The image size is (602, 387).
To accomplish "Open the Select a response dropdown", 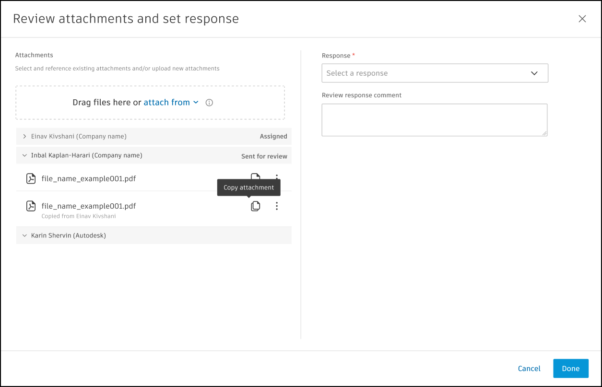I will click(x=435, y=73).
